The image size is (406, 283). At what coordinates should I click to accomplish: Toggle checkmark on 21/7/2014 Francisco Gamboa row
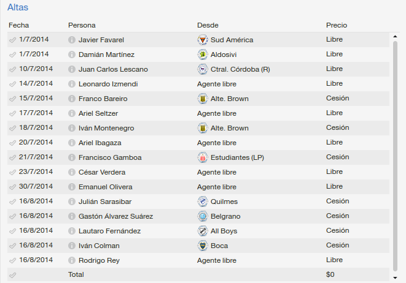click(x=12, y=157)
